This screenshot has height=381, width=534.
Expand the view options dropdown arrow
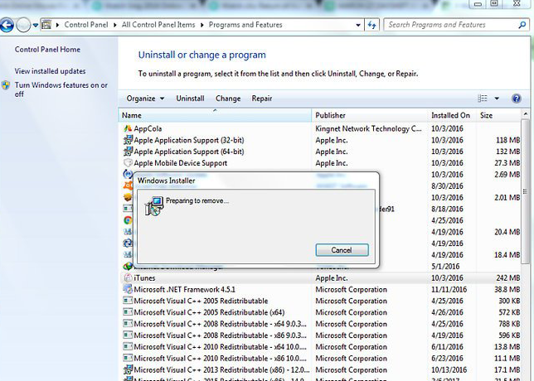point(497,99)
